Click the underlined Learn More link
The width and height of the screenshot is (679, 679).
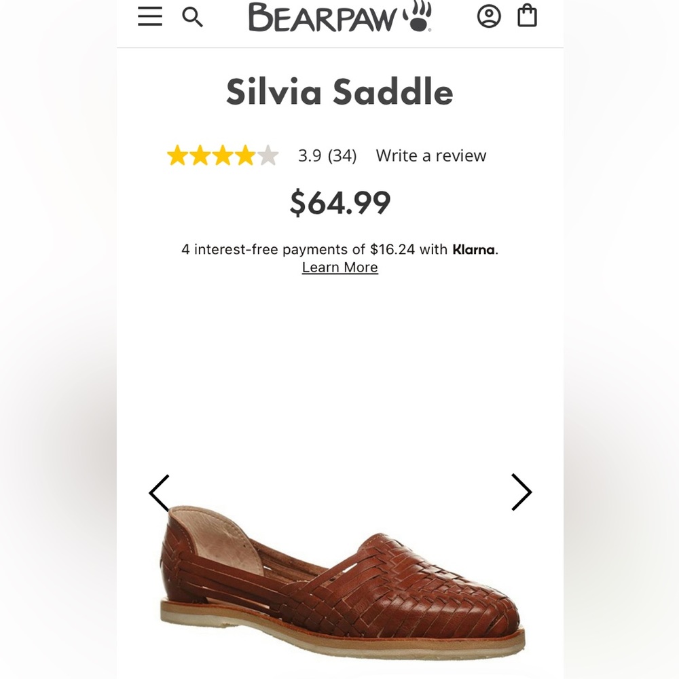pos(340,268)
